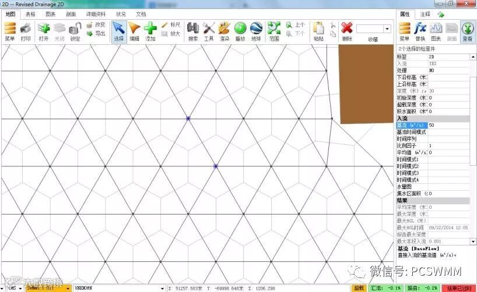This screenshot has width=477, height=292.
Task: Click the scissors cut icon
Action: pyautogui.click(x=333, y=25)
